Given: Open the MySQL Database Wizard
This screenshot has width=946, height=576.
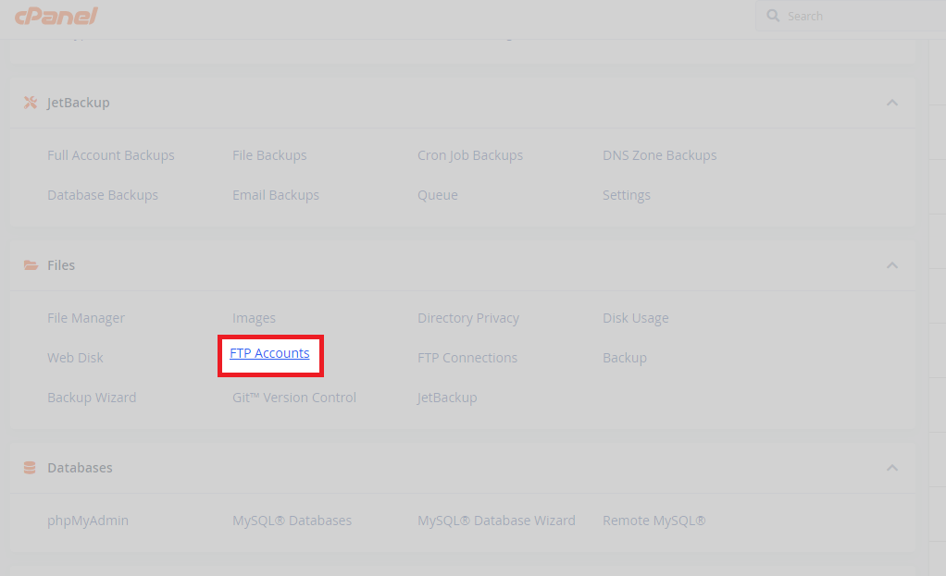Looking at the screenshot, I should point(496,520).
